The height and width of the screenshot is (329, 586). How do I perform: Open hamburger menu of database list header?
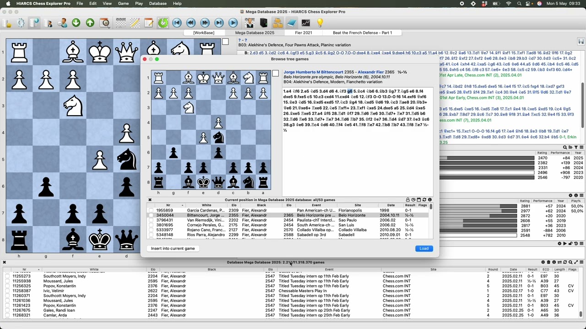tap(581, 262)
